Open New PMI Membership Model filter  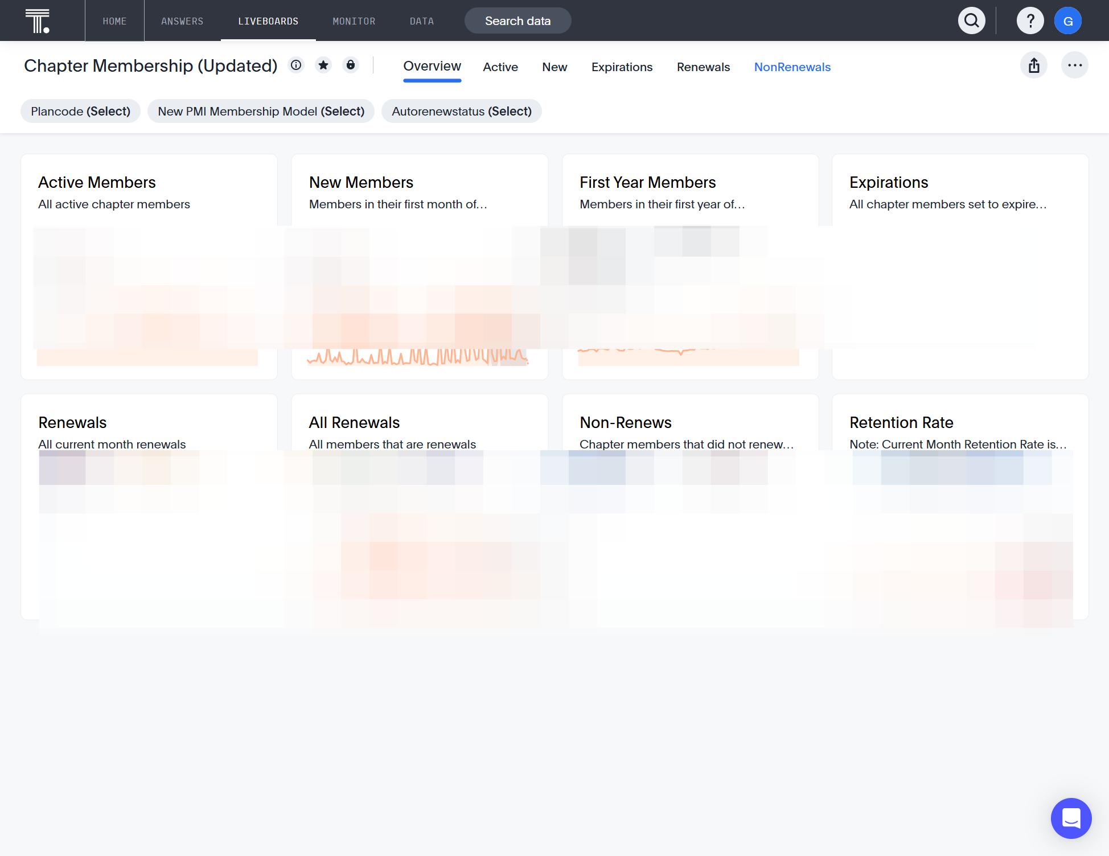[261, 111]
